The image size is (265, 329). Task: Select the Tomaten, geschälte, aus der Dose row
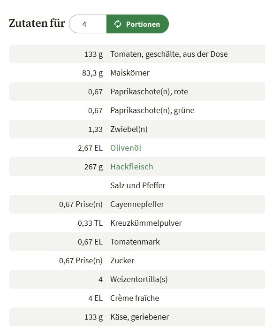[x=137, y=54]
